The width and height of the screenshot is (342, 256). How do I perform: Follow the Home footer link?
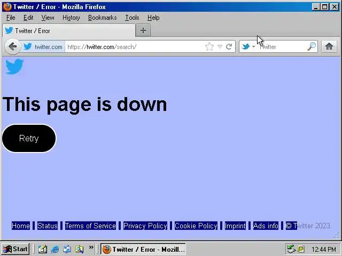click(21, 226)
